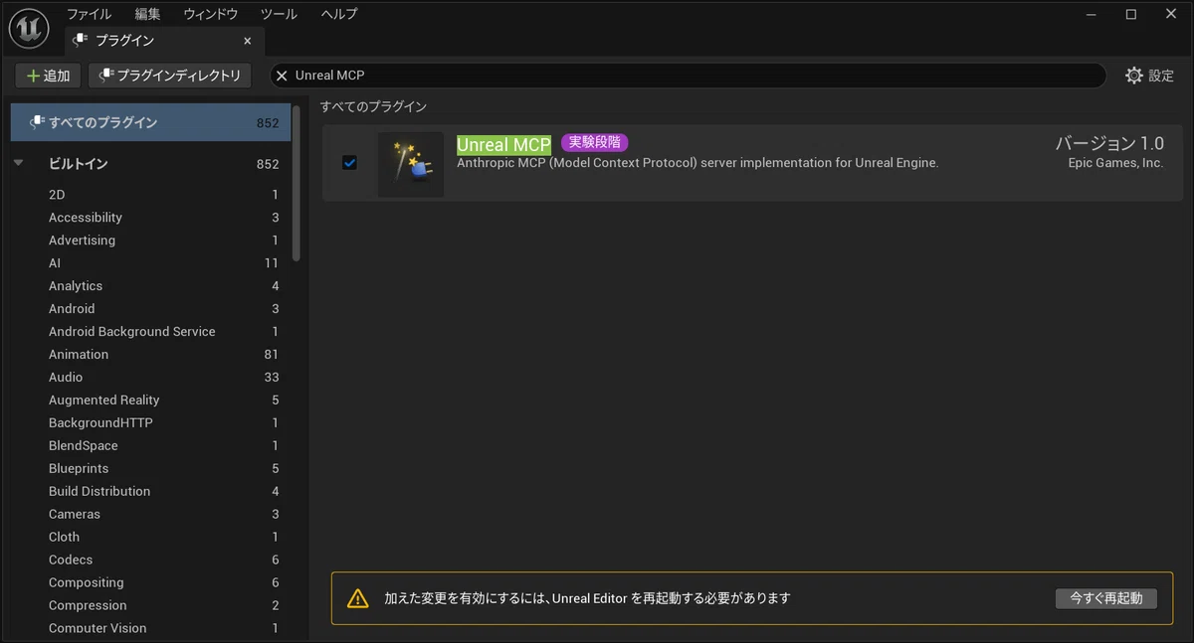
Task: Click the warning triangle icon in restart notice
Action: [357, 598]
